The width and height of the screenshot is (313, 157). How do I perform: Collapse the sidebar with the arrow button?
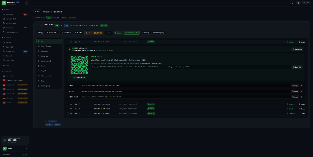tap(27, 3)
